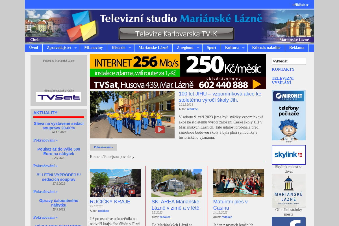Open LETNÍ VYPRODEJ sedacích souprav news
This screenshot has width=339, height=226.
[59, 177]
